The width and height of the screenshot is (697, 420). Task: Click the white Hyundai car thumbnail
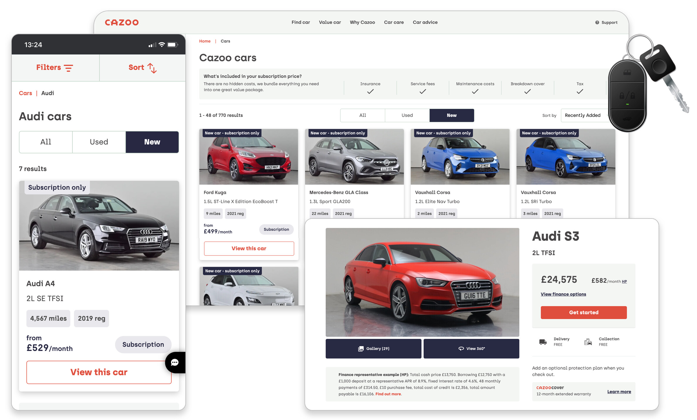point(249,286)
